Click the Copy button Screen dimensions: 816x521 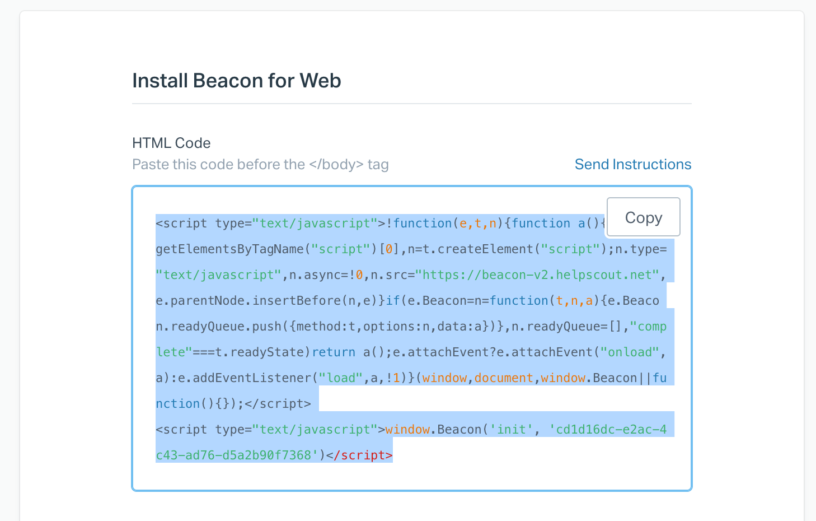pos(643,217)
